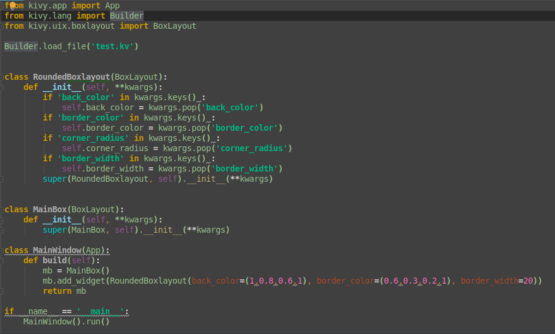
Task: Click App in the first import line
Action: pos(112,5)
